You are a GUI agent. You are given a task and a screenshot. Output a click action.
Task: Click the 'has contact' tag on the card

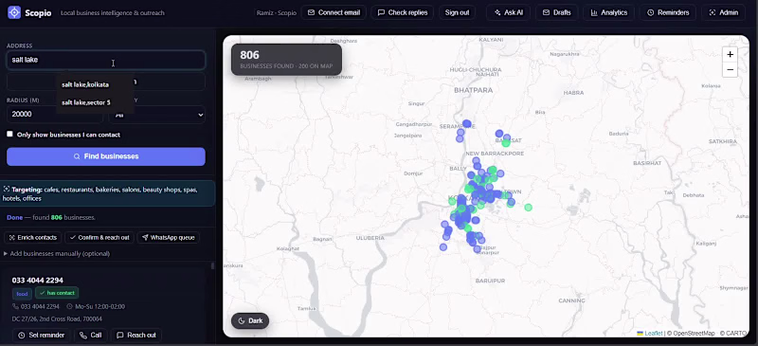(57, 293)
